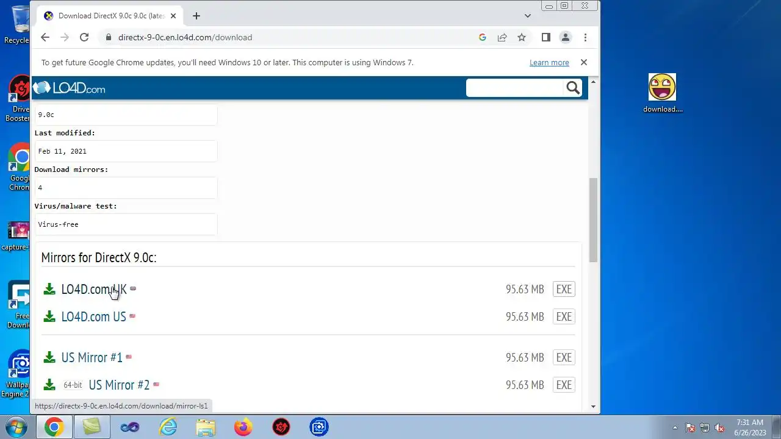Follow the Learn more link

[x=549, y=63]
